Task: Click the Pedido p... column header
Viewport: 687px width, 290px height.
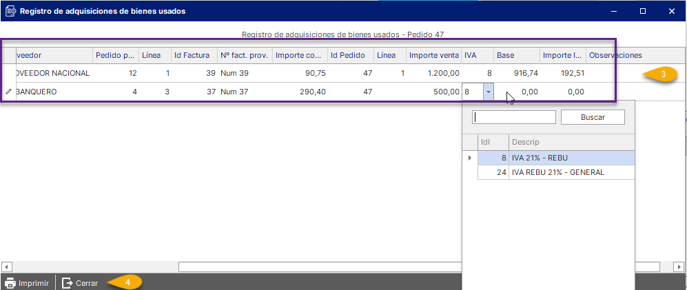Action: click(116, 55)
